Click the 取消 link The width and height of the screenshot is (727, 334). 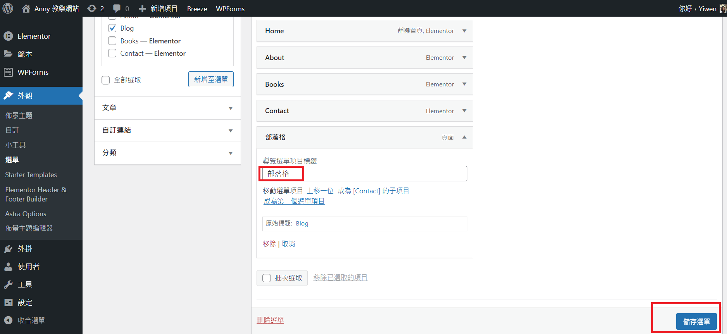click(288, 244)
